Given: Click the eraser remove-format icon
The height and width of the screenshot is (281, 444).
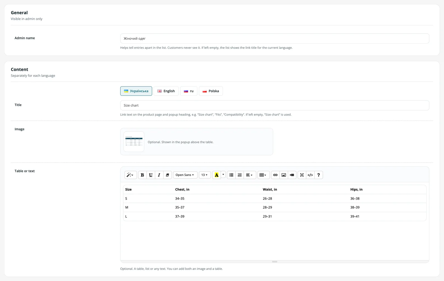Looking at the screenshot, I should coord(167,175).
